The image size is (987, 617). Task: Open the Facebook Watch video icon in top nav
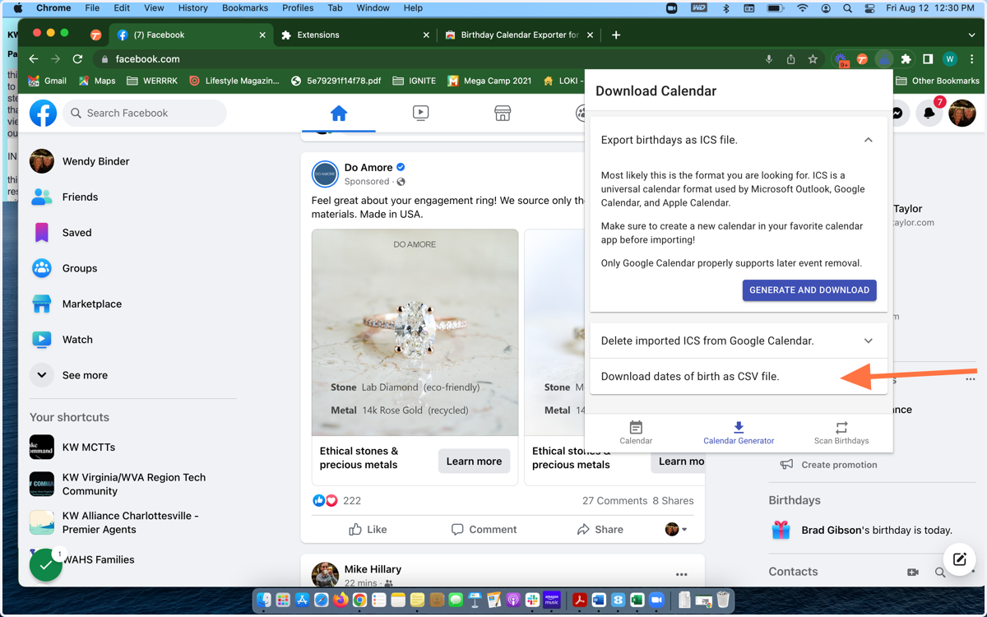coord(420,114)
